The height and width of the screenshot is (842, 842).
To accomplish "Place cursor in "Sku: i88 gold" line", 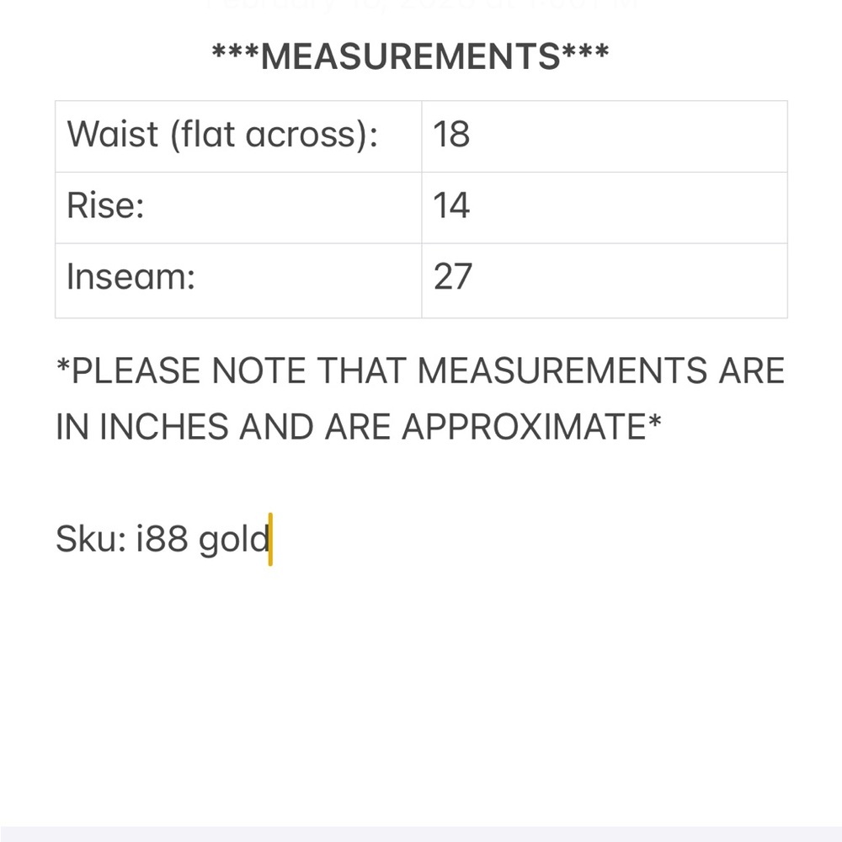I will [x=163, y=539].
